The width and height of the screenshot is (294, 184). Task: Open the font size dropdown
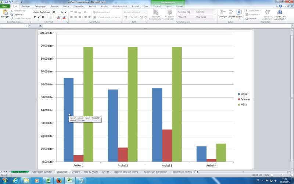click(x=58, y=12)
